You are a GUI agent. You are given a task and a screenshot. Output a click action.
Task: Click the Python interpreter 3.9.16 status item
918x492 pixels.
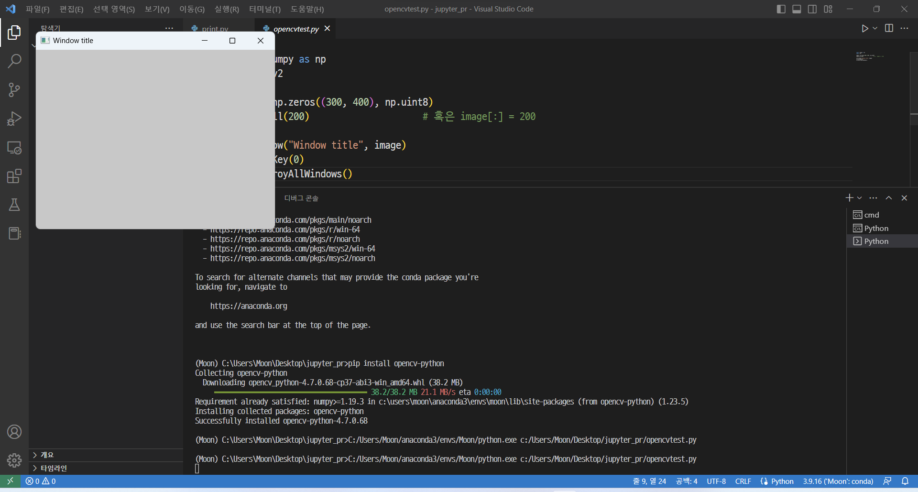click(838, 481)
